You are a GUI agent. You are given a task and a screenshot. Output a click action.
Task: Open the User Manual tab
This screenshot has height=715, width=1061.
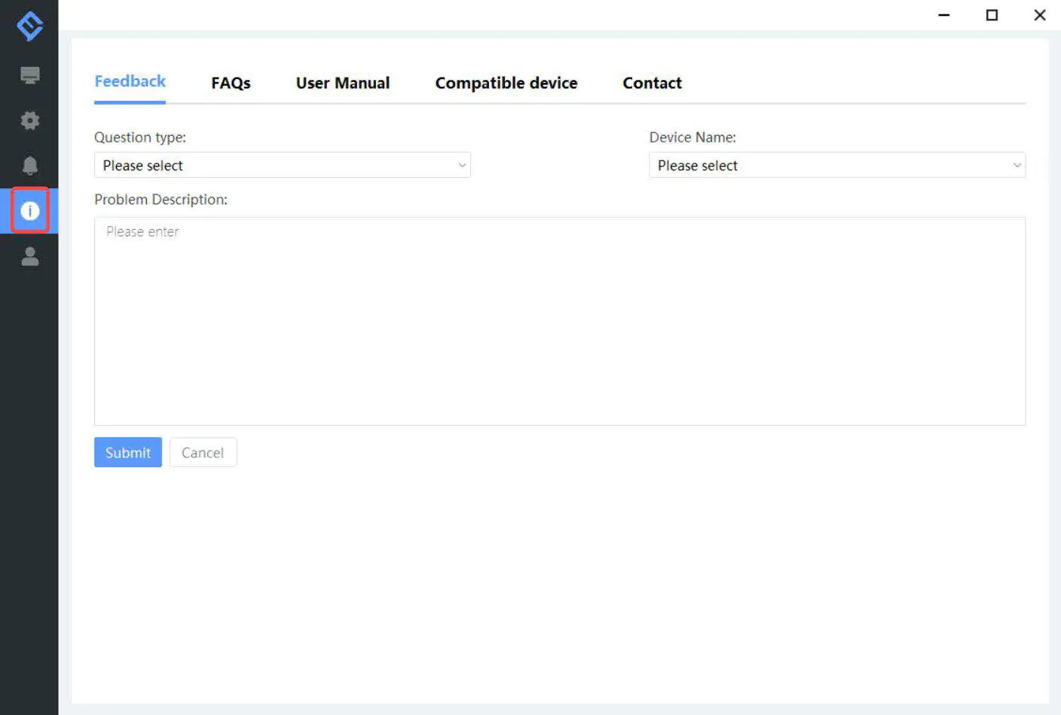click(x=343, y=83)
